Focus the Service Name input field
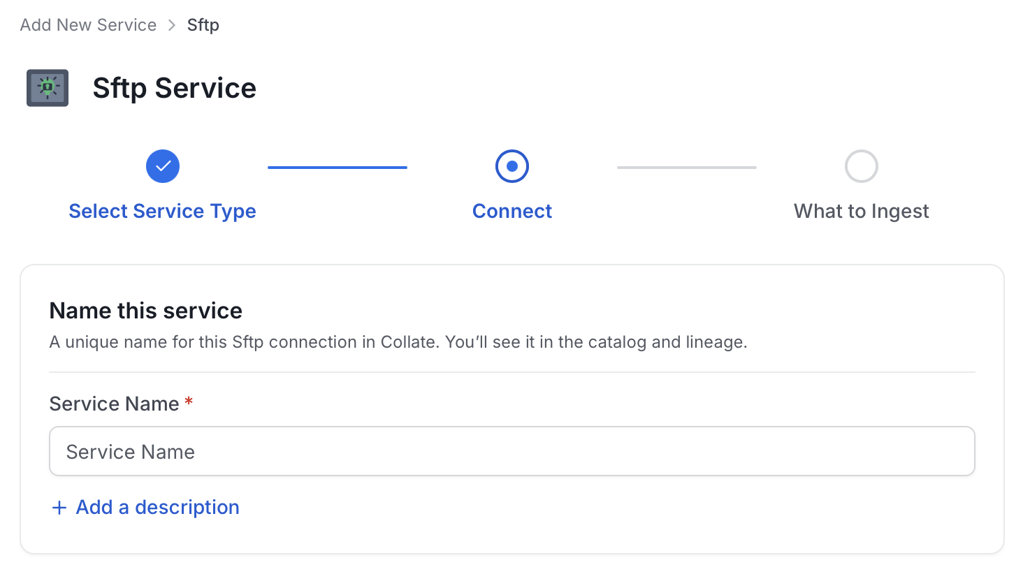Screen dimensions: 1023x567 click(512, 452)
